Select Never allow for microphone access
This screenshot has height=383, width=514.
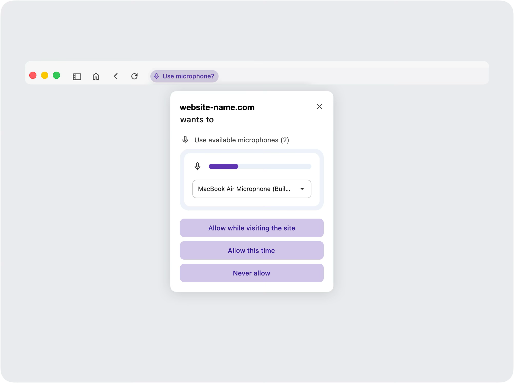252,273
